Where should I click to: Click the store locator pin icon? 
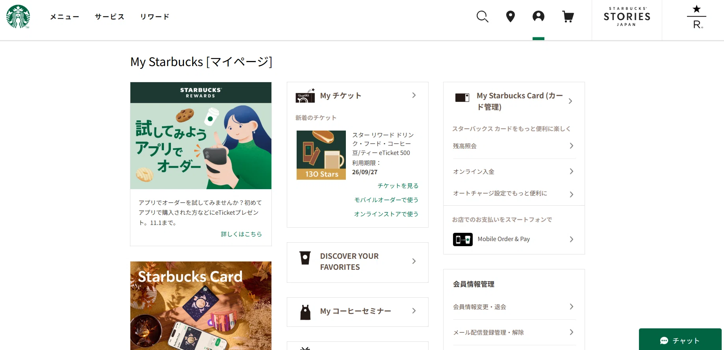pyautogui.click(x=511, y=17)
